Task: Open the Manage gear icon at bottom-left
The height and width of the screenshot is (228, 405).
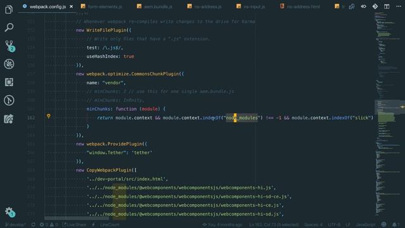Action: 10,212
